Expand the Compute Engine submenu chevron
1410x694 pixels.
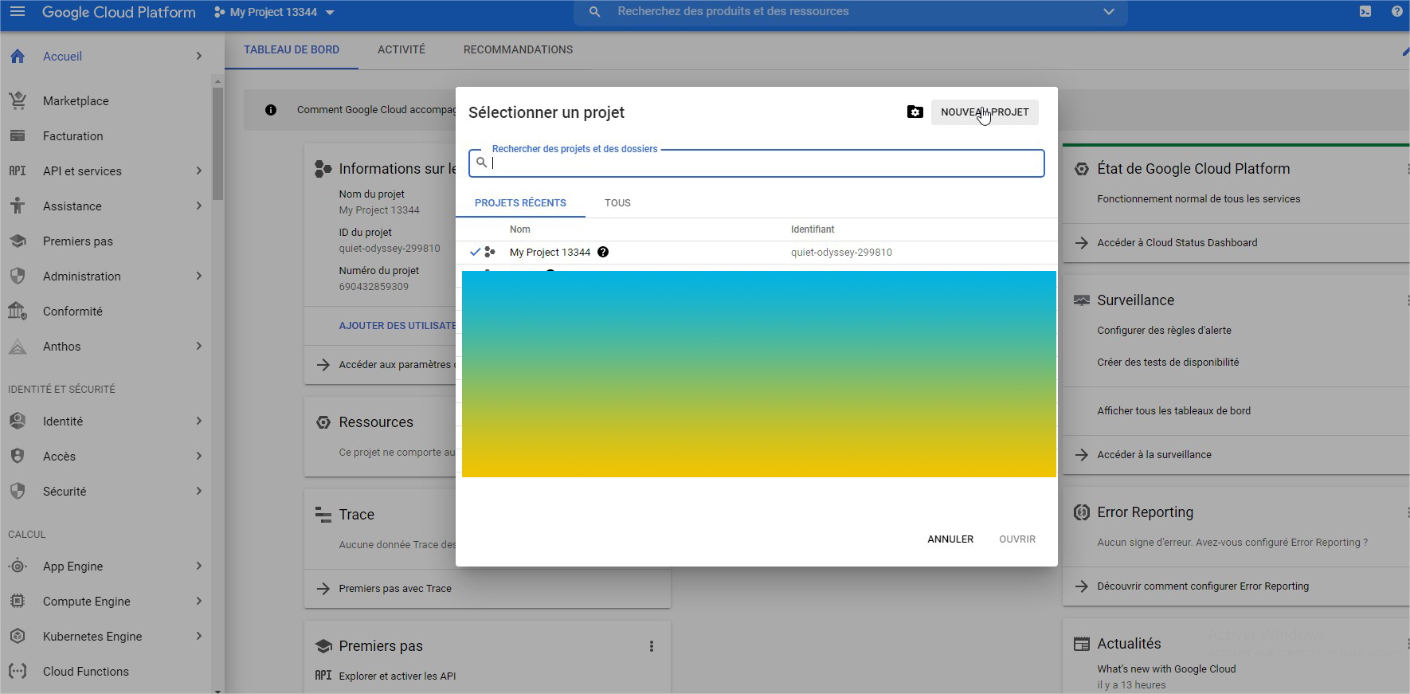click(x=198, y=601)
